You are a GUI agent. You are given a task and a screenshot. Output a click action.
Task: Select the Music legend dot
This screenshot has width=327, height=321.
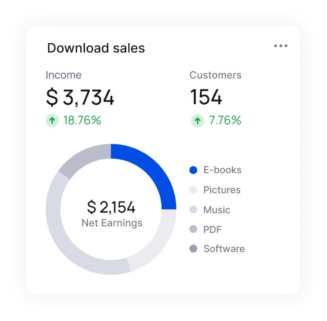(x=193, y=209)
